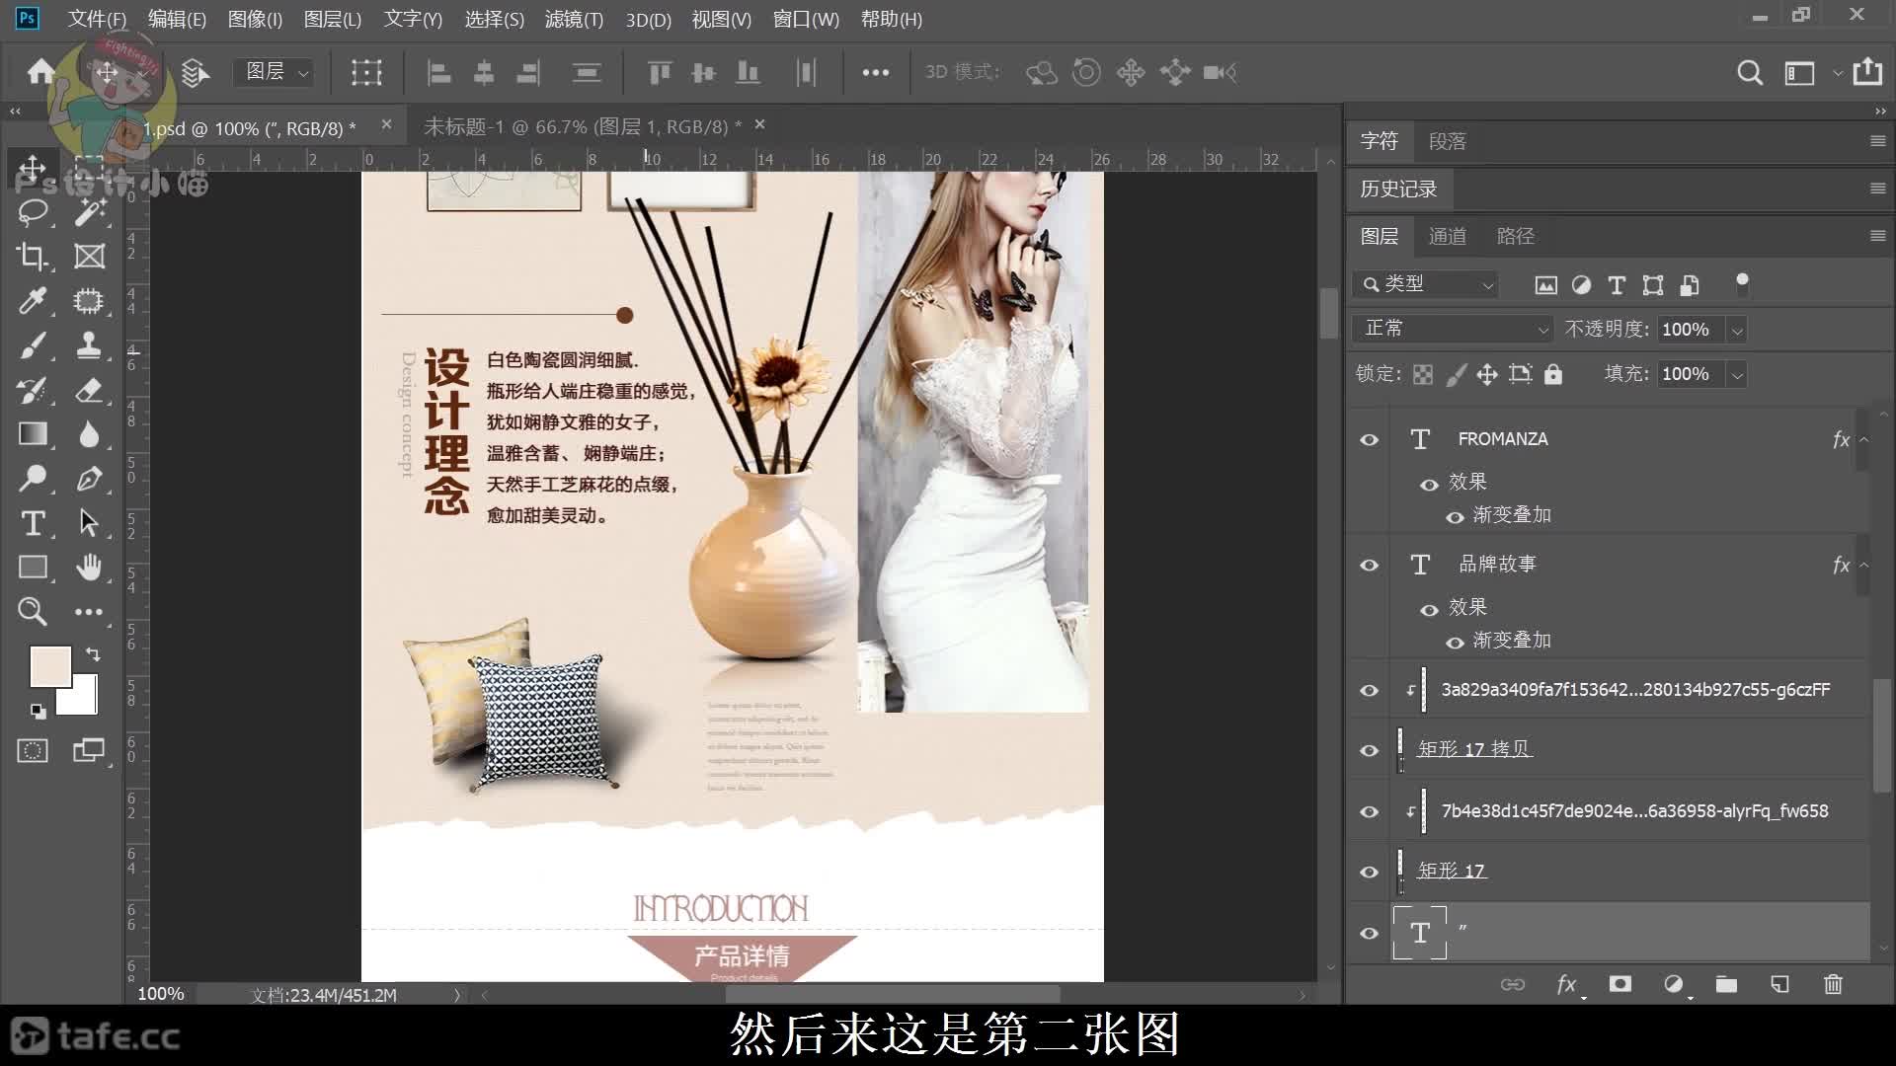Click the add layer mask icon

[x=1619, y=984]
